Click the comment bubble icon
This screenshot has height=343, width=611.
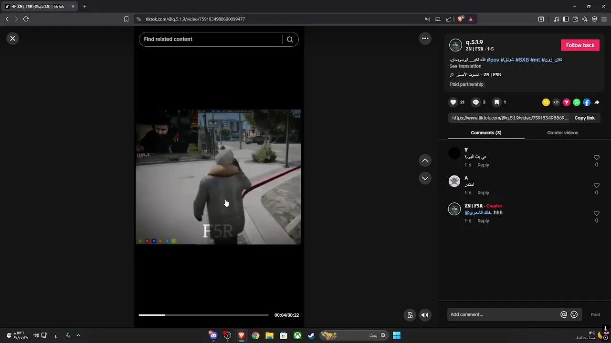click(475, 102)
